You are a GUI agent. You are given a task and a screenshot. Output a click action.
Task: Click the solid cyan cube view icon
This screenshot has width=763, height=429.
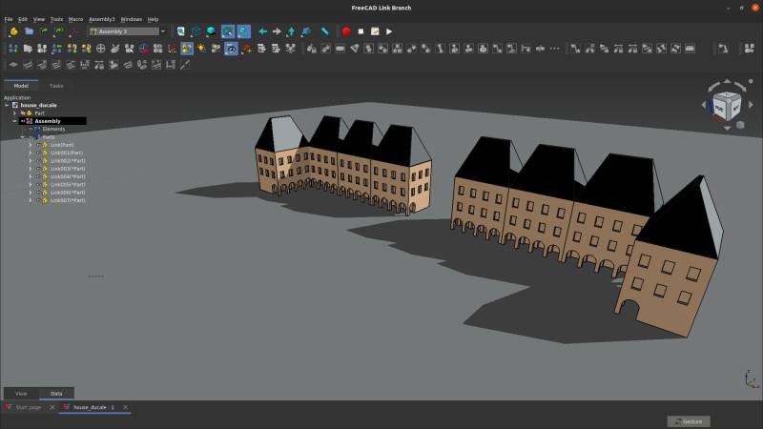[211, 31]
